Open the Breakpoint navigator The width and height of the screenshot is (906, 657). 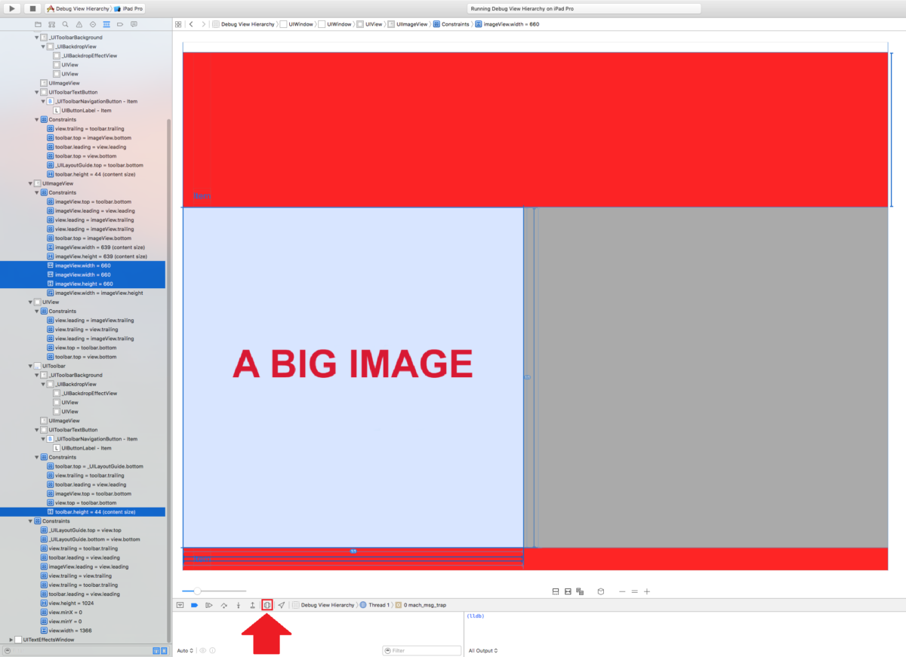pyautogui.click(x=119, y=24)
